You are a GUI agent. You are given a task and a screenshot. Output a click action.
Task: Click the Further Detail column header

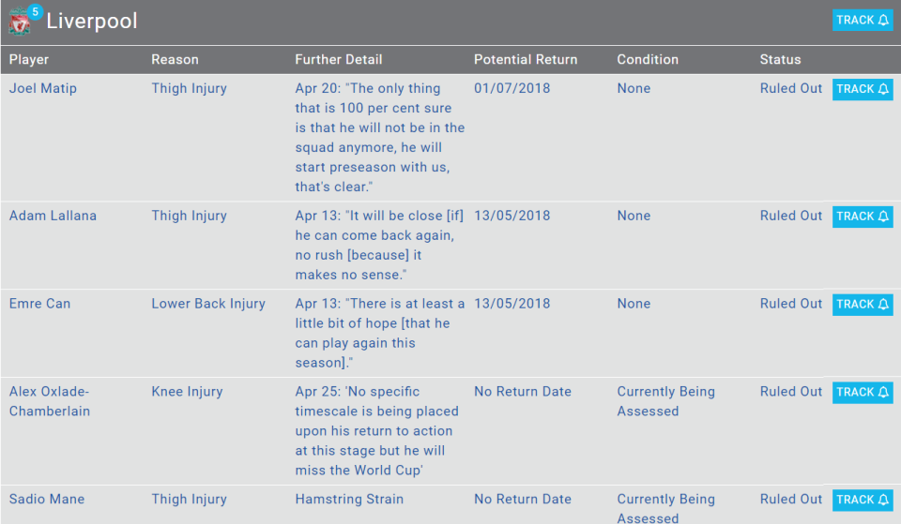339,60
